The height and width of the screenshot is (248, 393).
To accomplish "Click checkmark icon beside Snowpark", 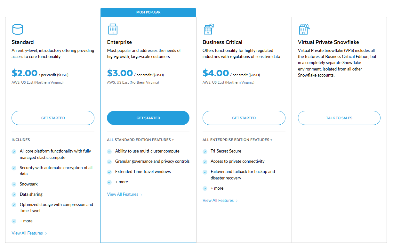I will (x=14, y=184).
